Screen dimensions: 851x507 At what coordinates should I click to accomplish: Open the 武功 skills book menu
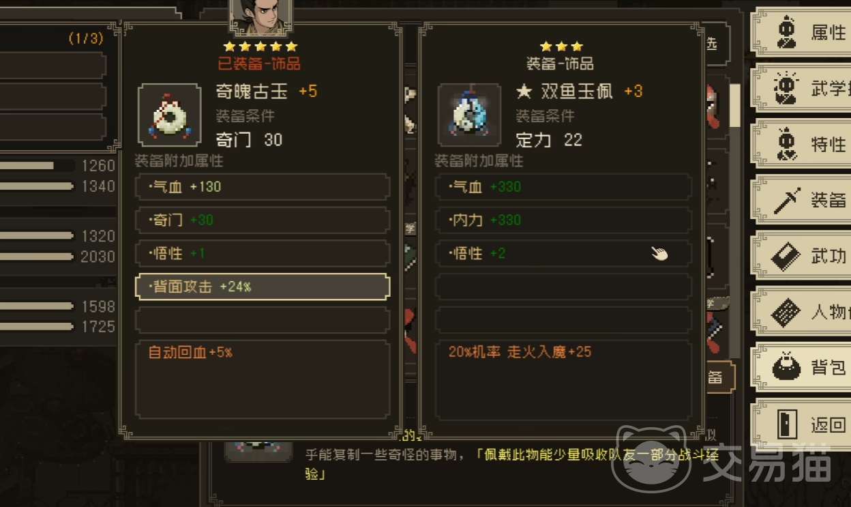801,256
